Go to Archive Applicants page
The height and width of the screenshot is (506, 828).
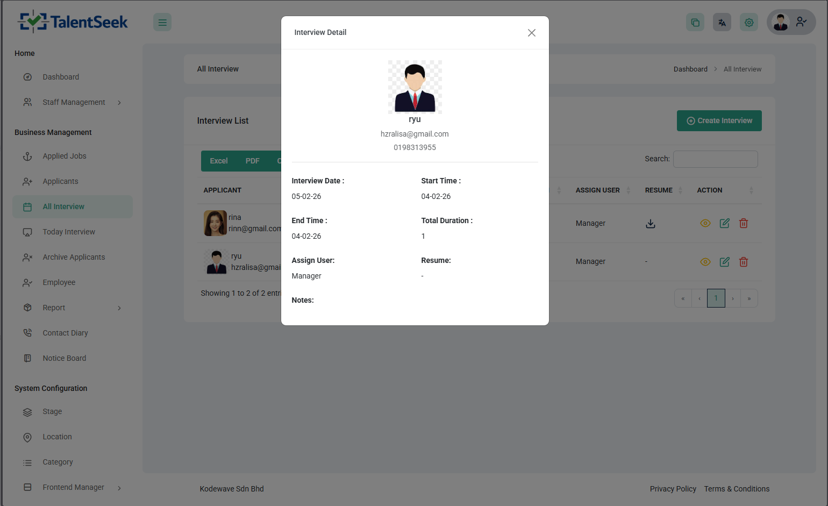(x=74, y=257)
